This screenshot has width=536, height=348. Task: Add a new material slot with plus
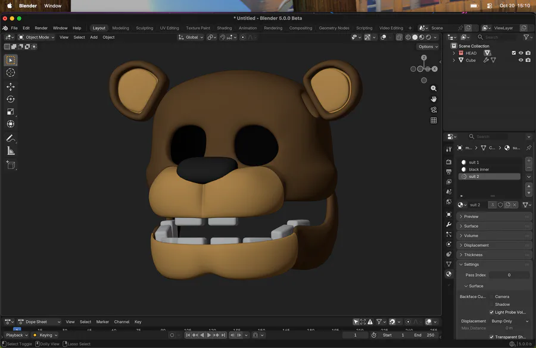pos(529,161)
